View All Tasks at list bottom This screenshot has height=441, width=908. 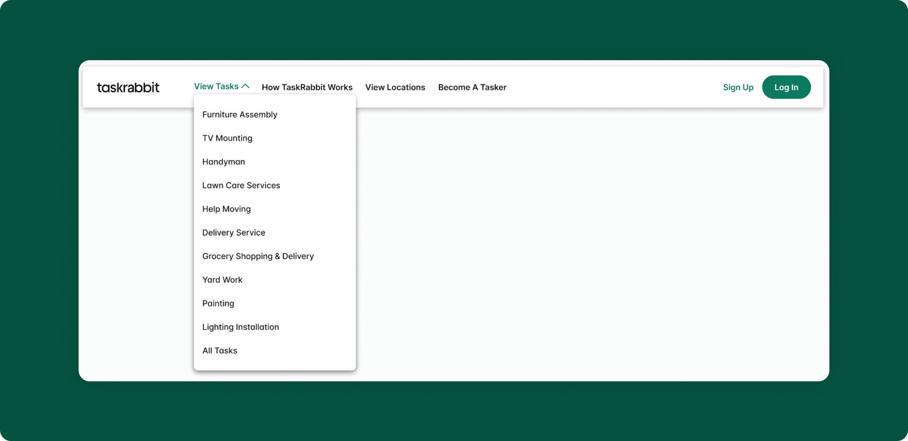[219, 350]
